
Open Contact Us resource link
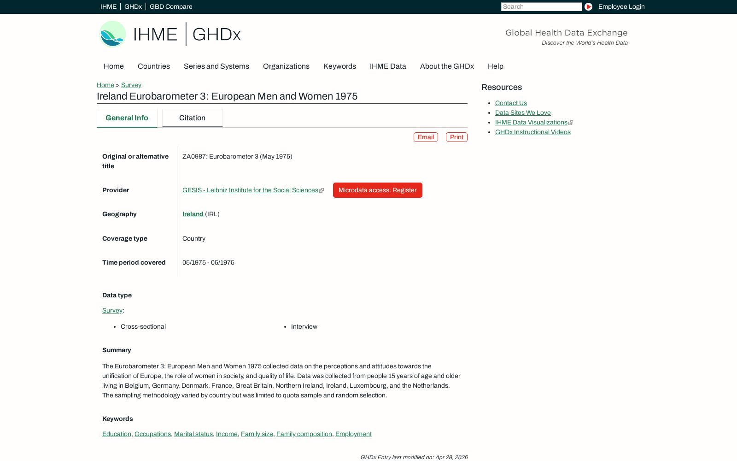(x=511, y=103)
